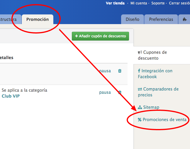Click the arrows icon beside Comparadores

140,89
